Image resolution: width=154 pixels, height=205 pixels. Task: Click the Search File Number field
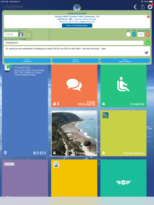click(11, 34)
